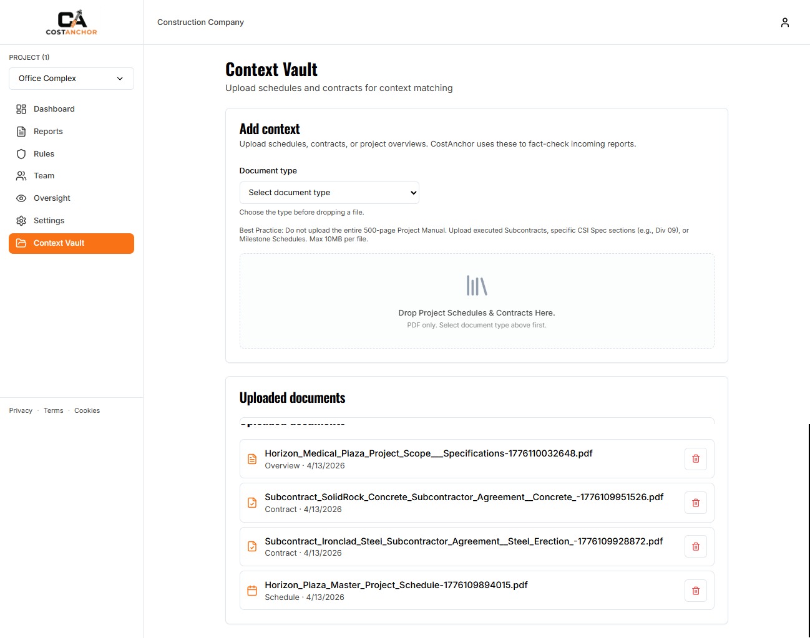Click the 'Context Vault' page title
The width and height of the screenshot is (810, 638).
(271, 69)
